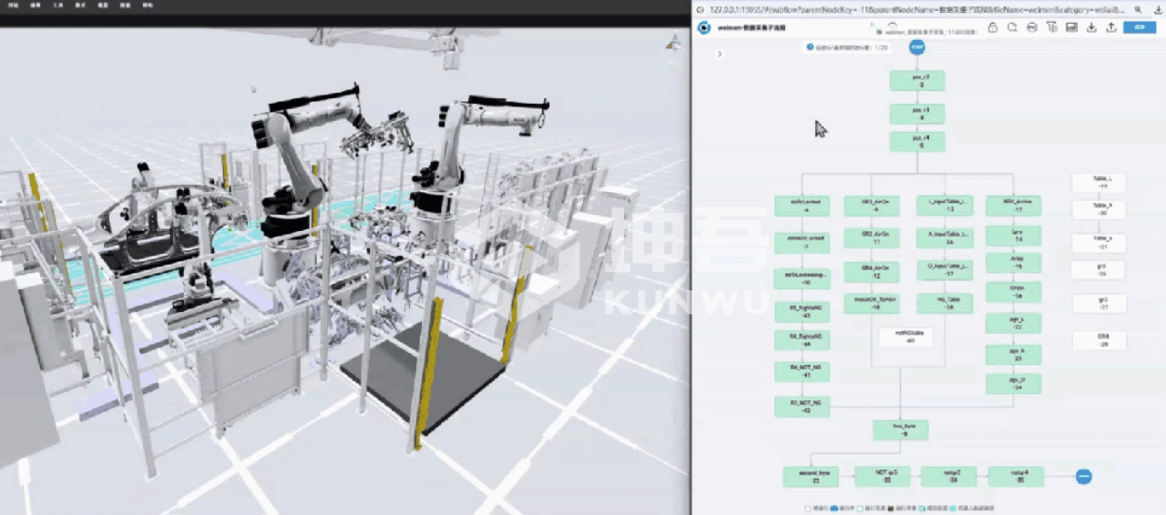The image size is (1166, 515).
Task: Click the lock icon in flow toolbar
Action: click(x=992, y=27)
